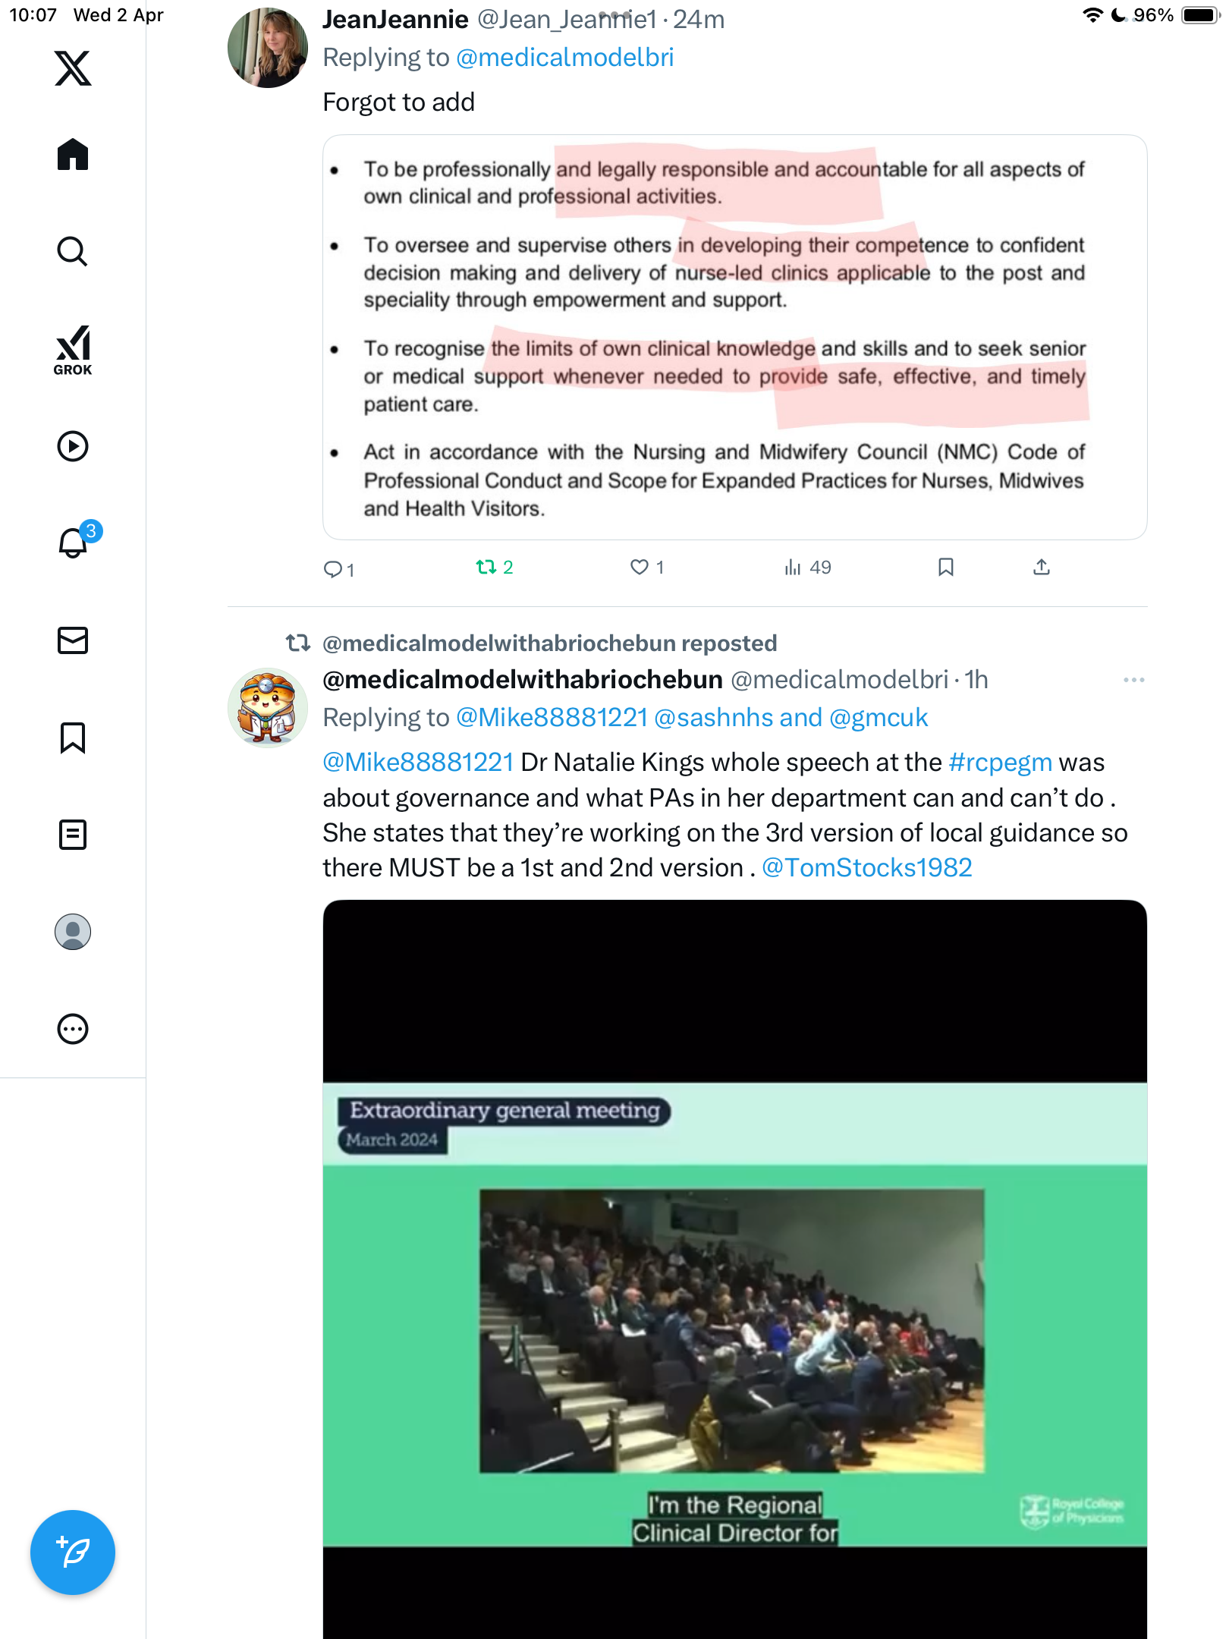Tap the compose post floating button
The height and width of the screenshot is (1639, 1229).
[x=73, y=1552]
